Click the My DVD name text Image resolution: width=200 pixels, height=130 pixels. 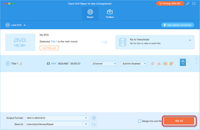tap(44, 35)
